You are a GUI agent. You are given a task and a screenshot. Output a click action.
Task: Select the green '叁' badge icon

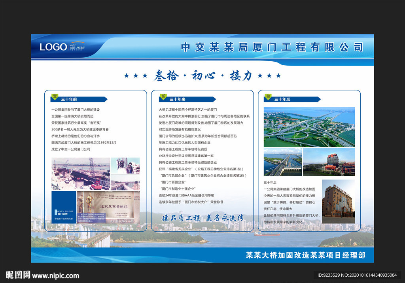tap(268, 96)
